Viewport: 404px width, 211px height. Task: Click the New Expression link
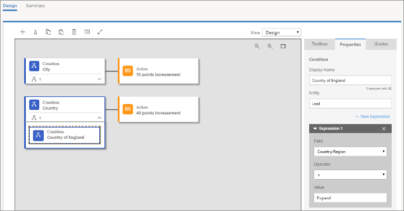pos(373,116)
